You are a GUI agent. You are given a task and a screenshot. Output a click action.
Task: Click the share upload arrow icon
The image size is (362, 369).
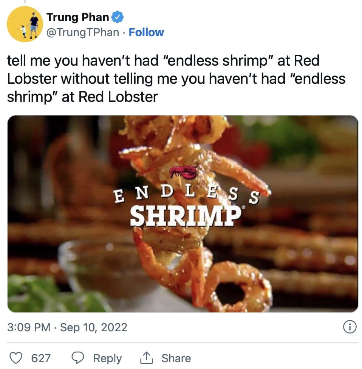coord(146,358)
